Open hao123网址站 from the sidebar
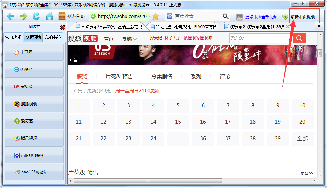 coord(34,172)
